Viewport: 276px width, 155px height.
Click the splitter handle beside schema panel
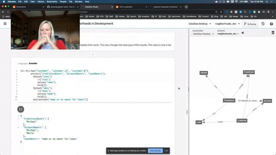point(188,89)
